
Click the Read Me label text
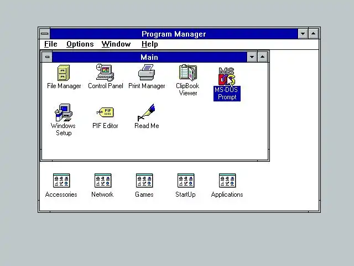click(x=147, y=126)
